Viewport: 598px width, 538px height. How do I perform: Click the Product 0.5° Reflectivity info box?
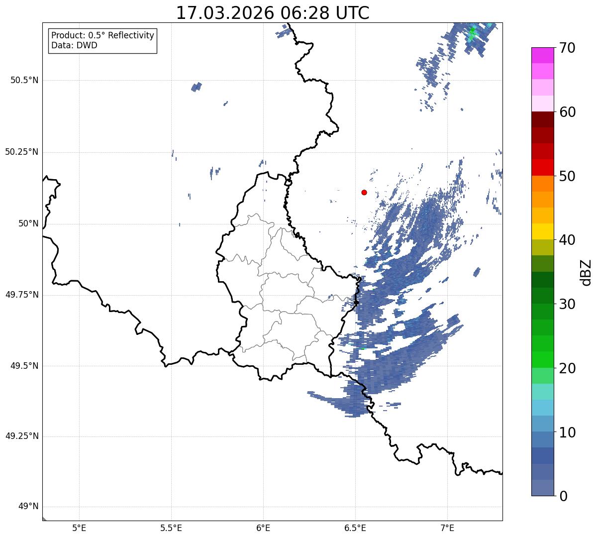click(102, 41)
